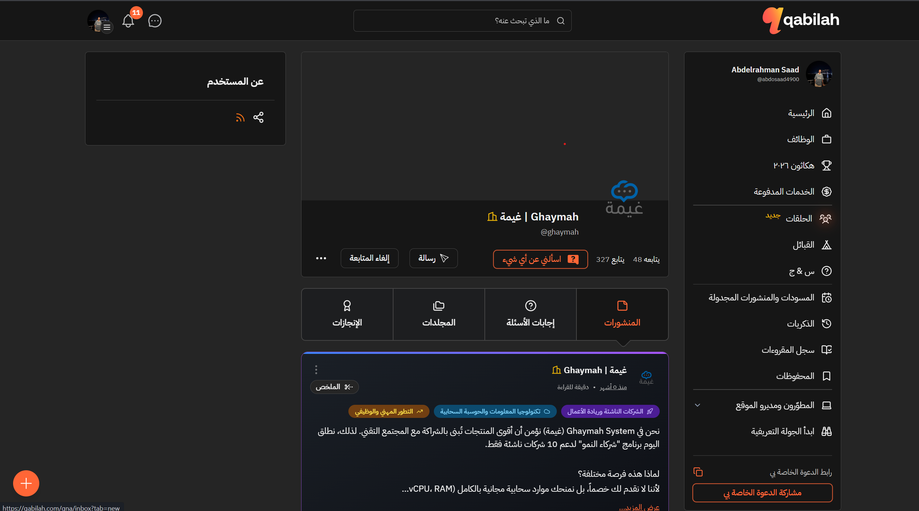Click the history icon for الذكريات
This screenshot has height=511, width=919.
point(827,323)
